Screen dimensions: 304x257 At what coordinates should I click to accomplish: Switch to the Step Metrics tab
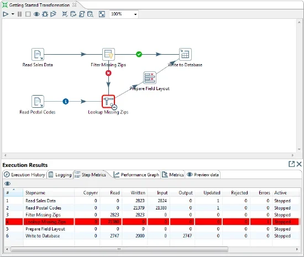91,175
